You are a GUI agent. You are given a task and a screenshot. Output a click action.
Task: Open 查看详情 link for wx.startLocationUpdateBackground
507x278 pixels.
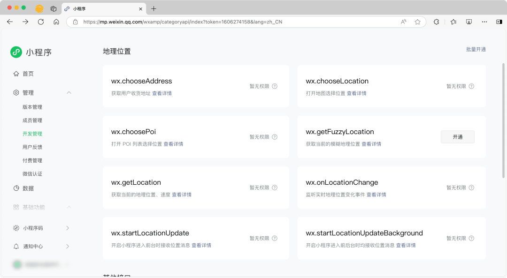406,245
